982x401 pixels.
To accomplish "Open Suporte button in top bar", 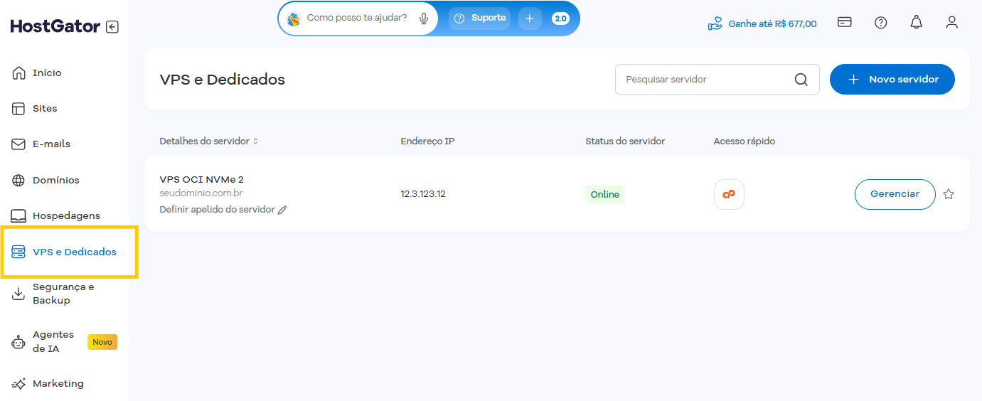I will click(x=480, y=18).
